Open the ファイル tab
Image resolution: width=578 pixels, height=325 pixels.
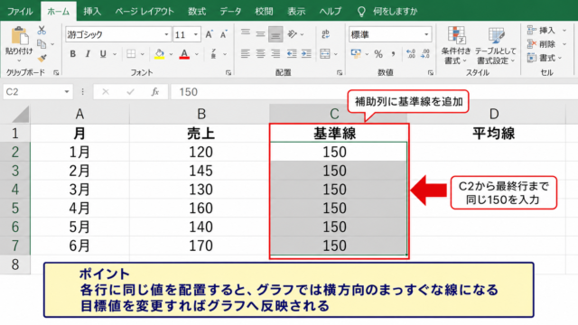[20, 12]
